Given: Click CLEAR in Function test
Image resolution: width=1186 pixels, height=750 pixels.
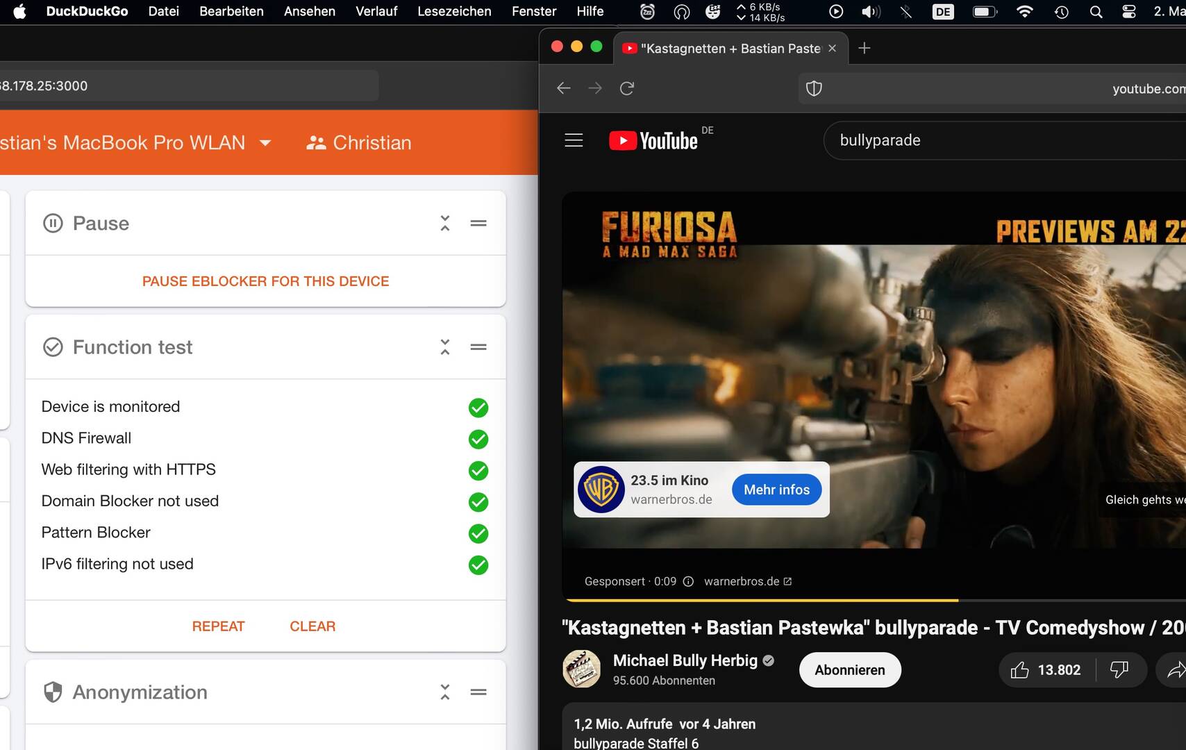Looking at the screenshot, I should pos(312,626).
